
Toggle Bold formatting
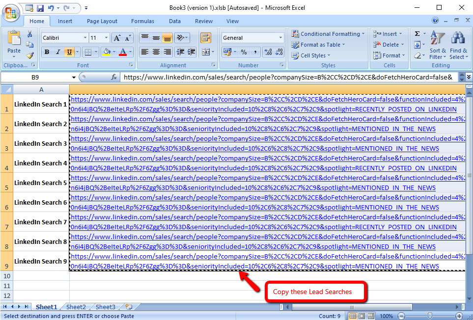click(47, 52)
